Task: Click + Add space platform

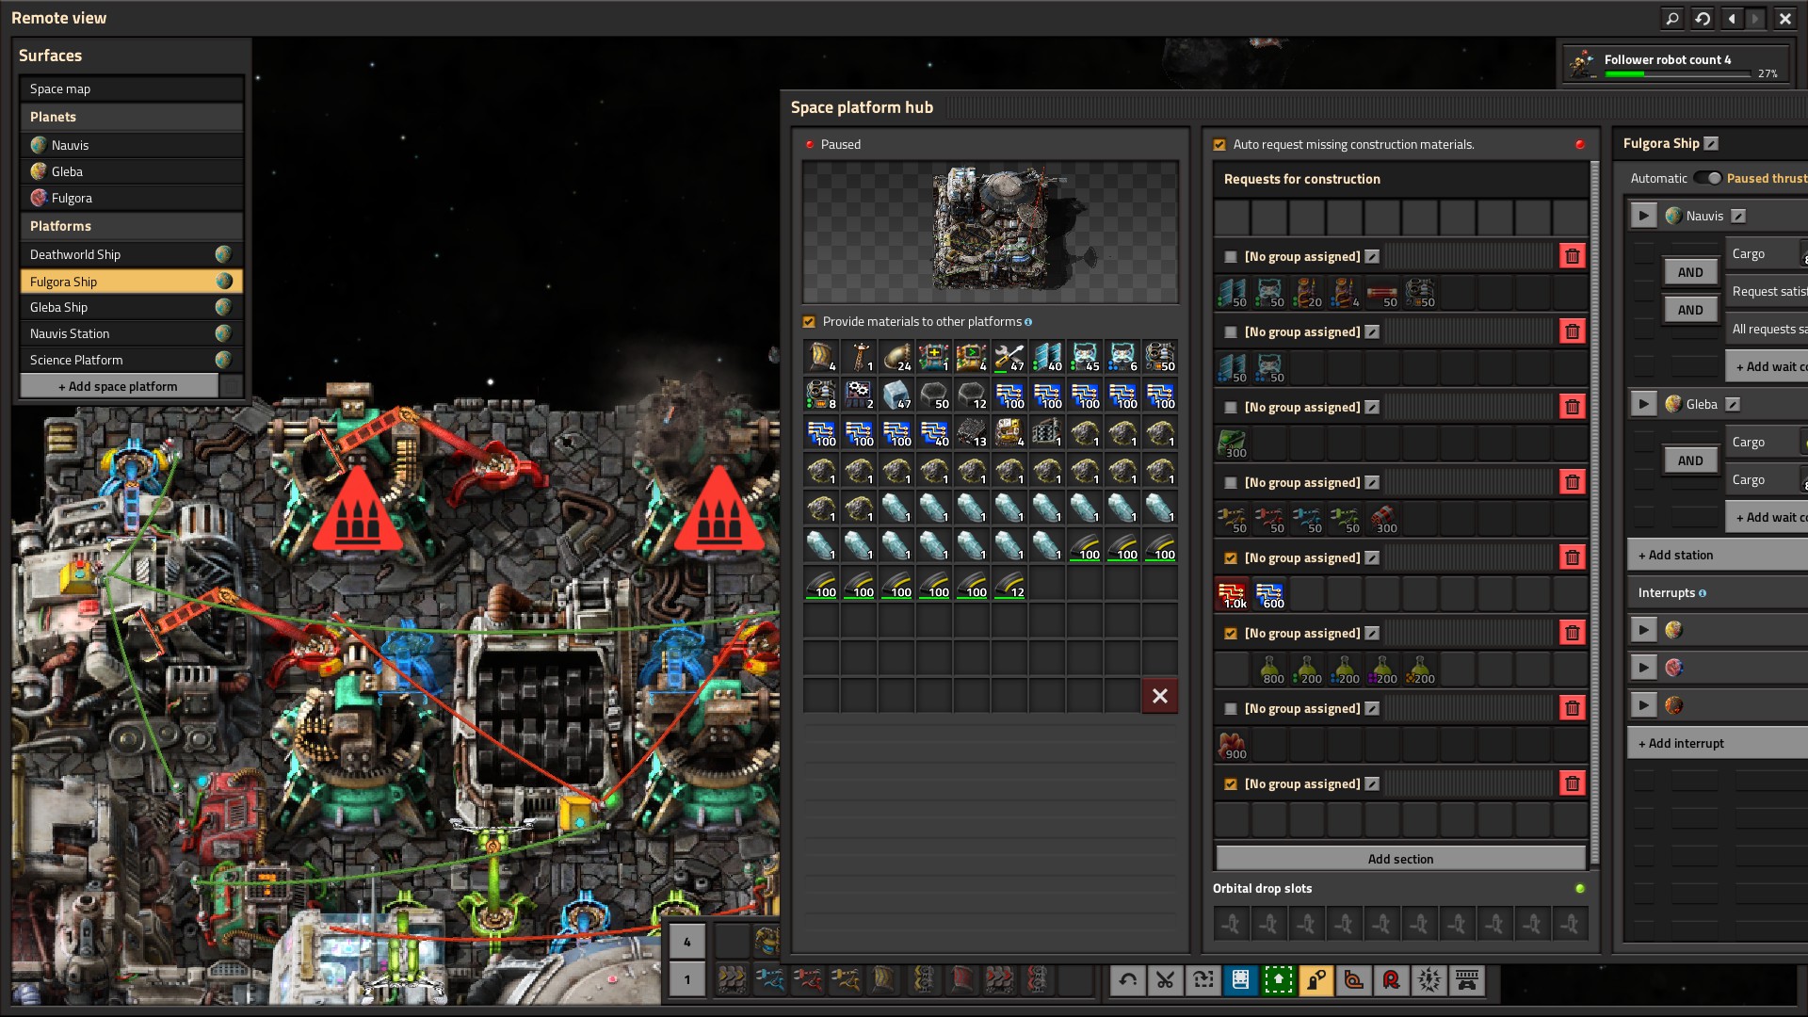Action: click(119, 386)
